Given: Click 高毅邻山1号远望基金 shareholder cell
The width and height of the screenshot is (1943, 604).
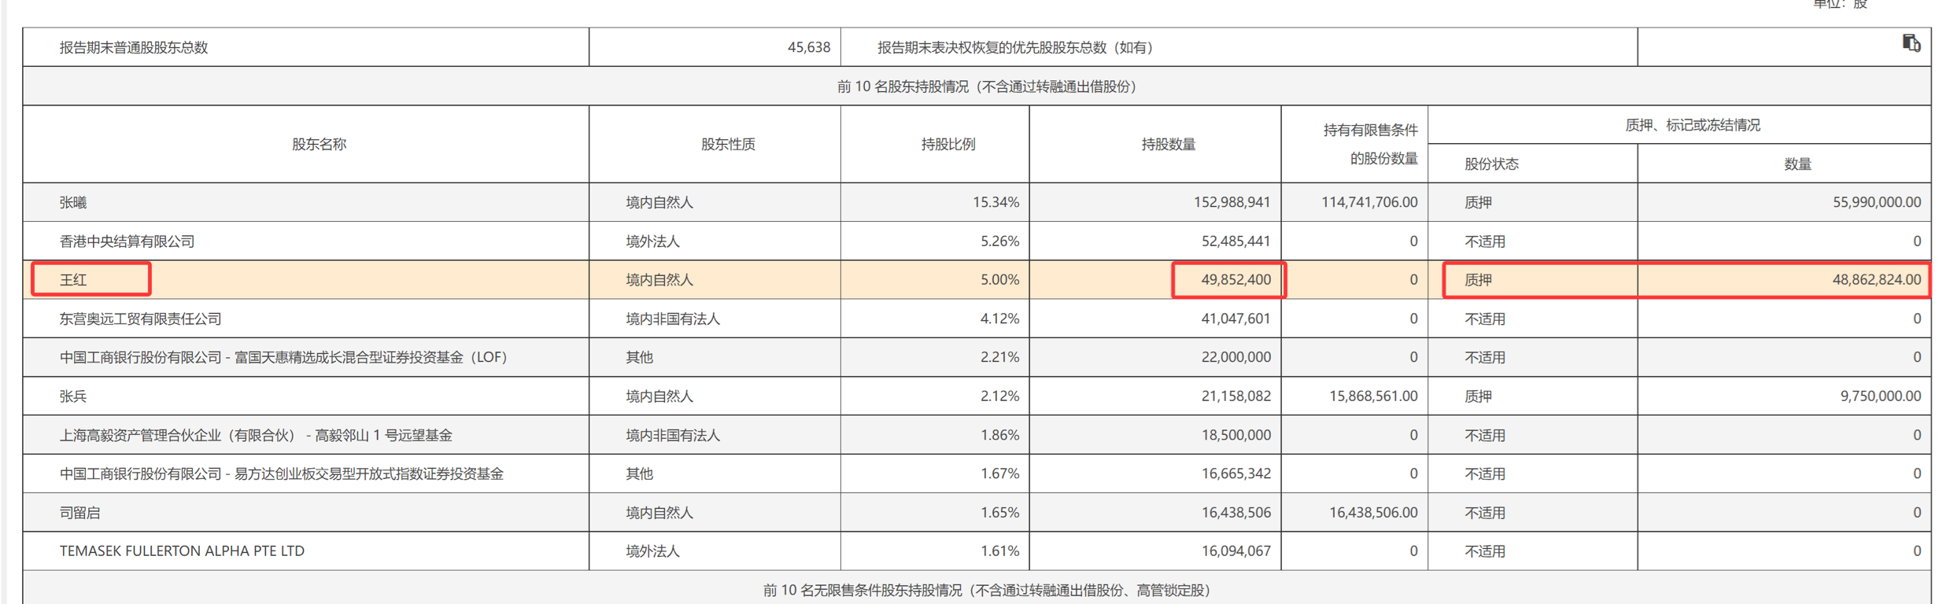Looking at the screenshot, I should (256, 435).
